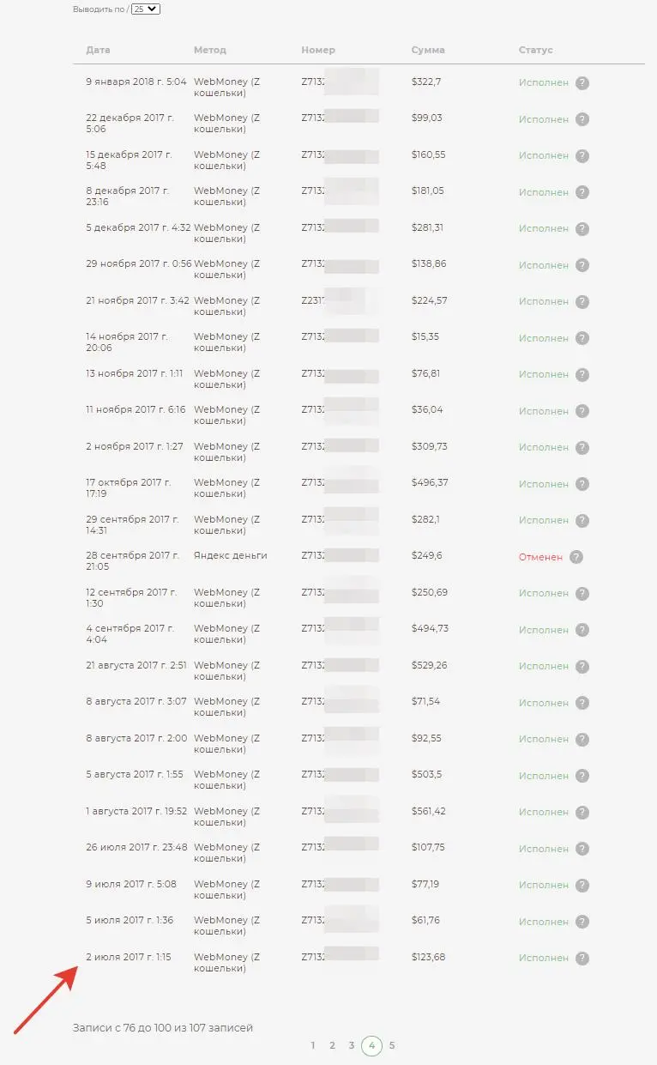Open help icon for $15,35 payout

[582, 338]
